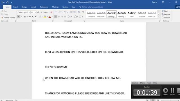
Task: Click the Borders icon
Action: [x=80, y=17]
